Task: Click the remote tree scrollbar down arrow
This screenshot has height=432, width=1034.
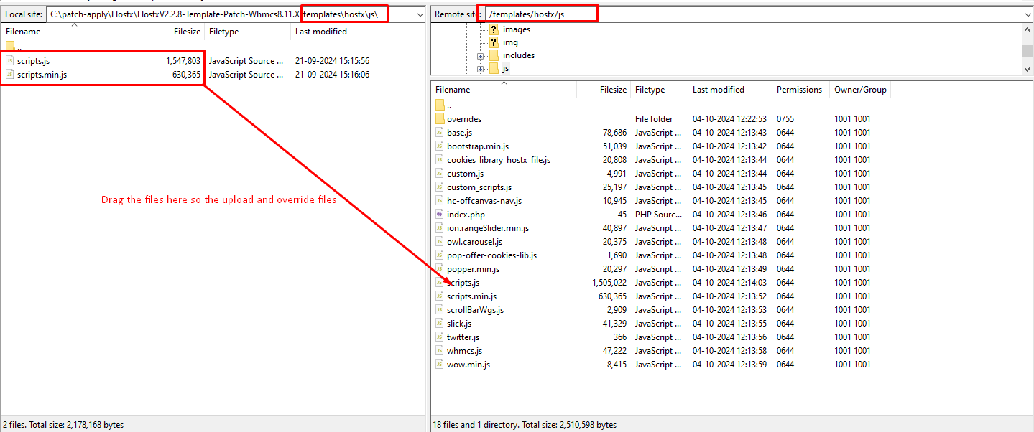Action: point(1028,69)
